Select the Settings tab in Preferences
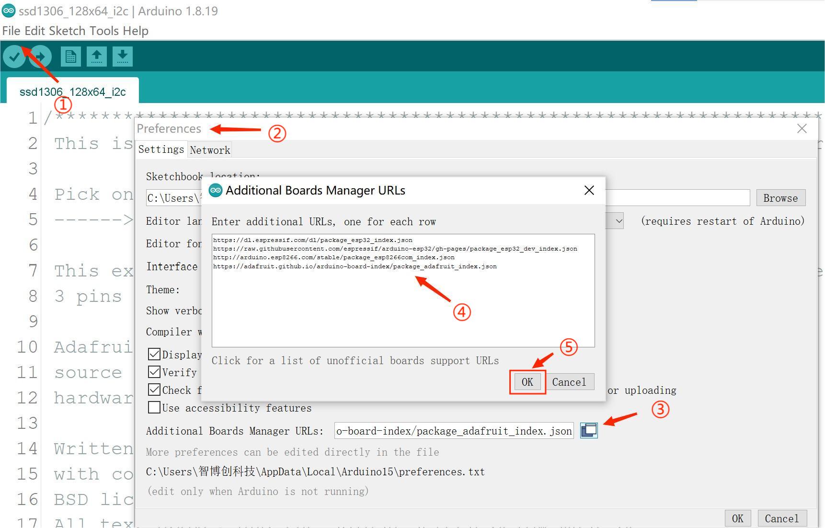 pyautogui.click(x=161, y=149)
